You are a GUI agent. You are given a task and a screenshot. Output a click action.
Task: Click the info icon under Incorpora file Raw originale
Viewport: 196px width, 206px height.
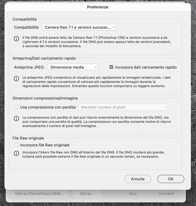point(16,153)
